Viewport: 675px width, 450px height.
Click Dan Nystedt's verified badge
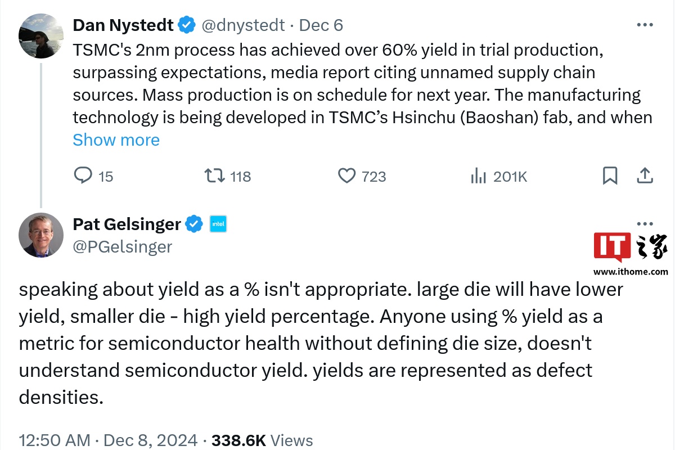click(187, 25)
